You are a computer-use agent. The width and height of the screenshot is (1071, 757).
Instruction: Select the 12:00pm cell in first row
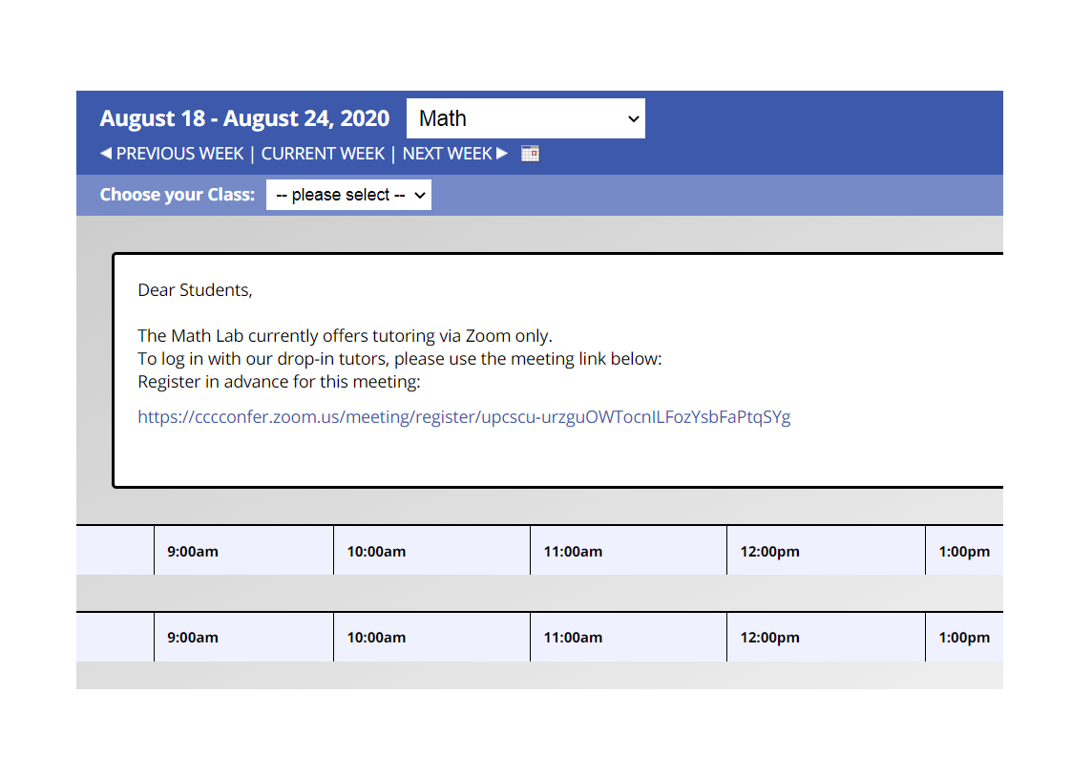click(826, 551)
